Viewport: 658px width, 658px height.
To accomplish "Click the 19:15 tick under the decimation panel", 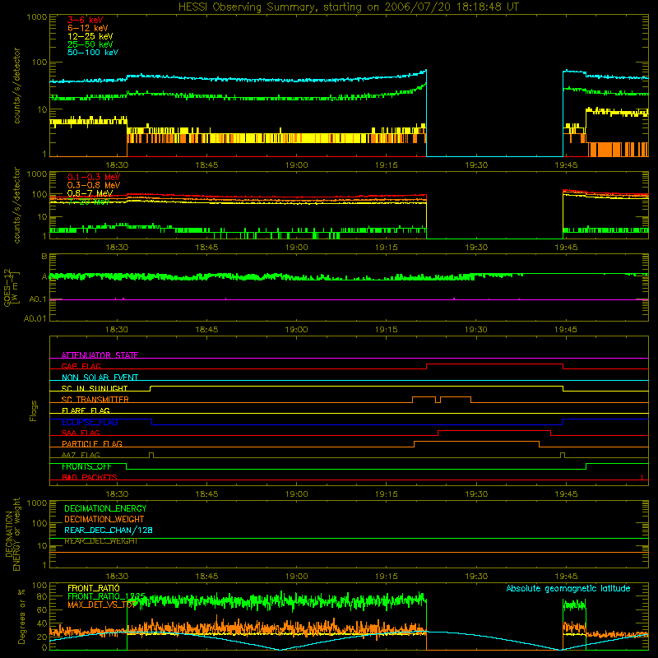I will point(387,577).
